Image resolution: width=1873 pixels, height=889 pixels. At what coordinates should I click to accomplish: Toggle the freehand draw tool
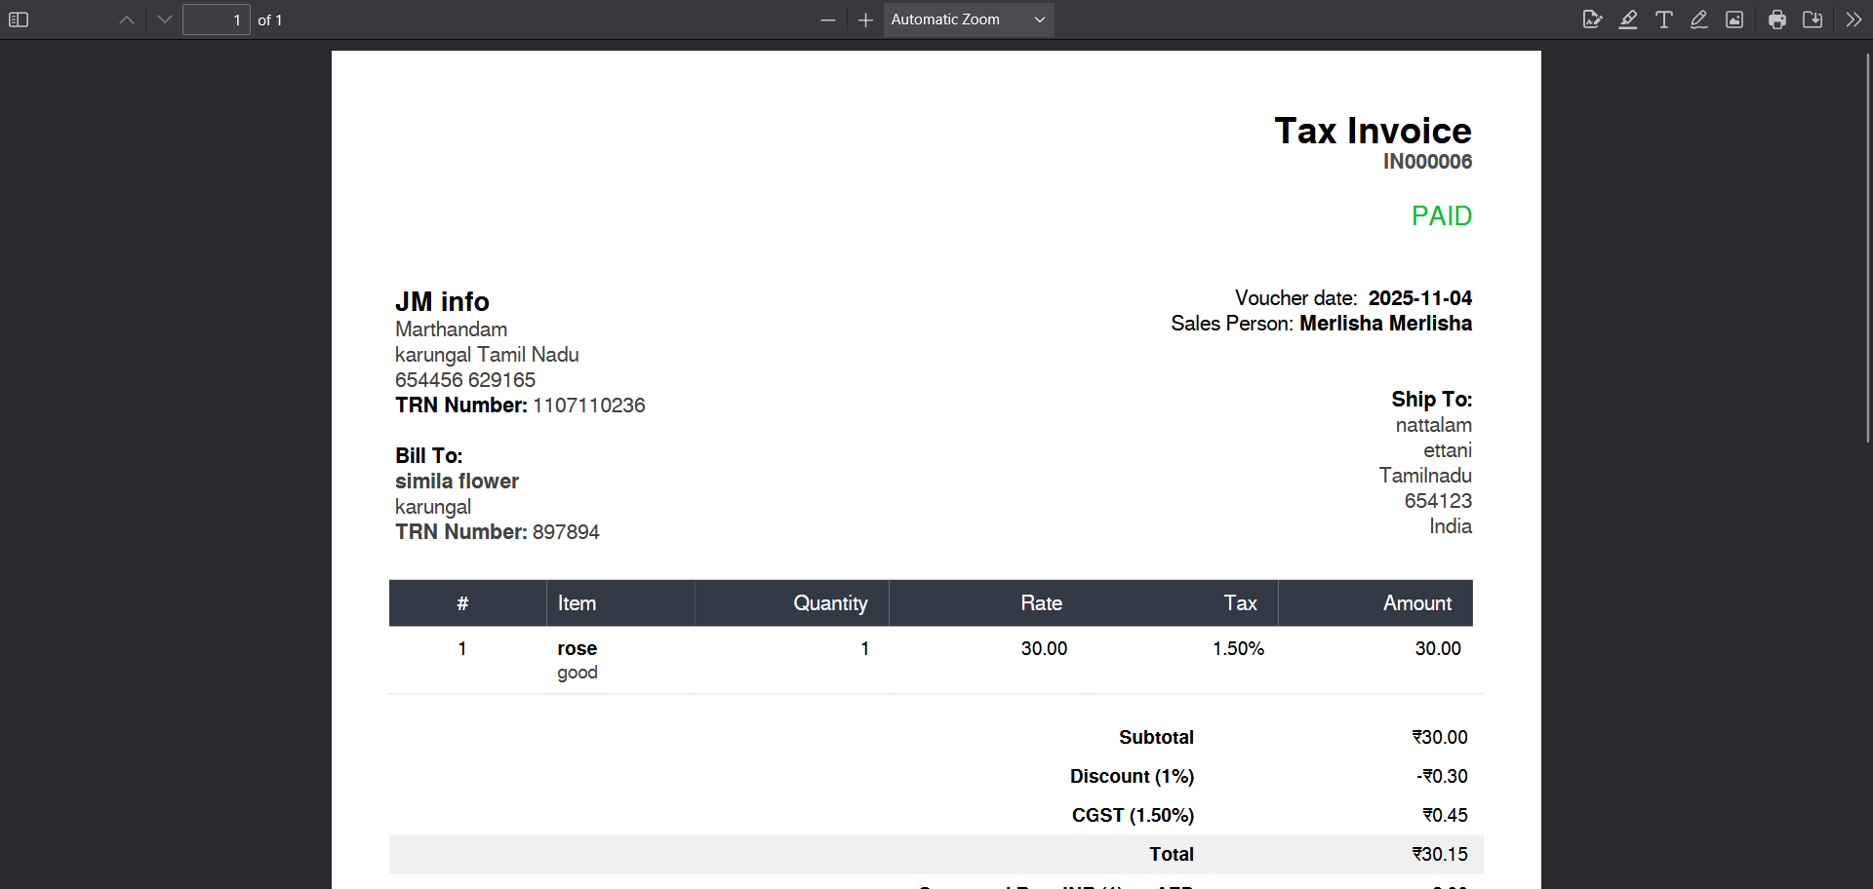(1699, 19)
